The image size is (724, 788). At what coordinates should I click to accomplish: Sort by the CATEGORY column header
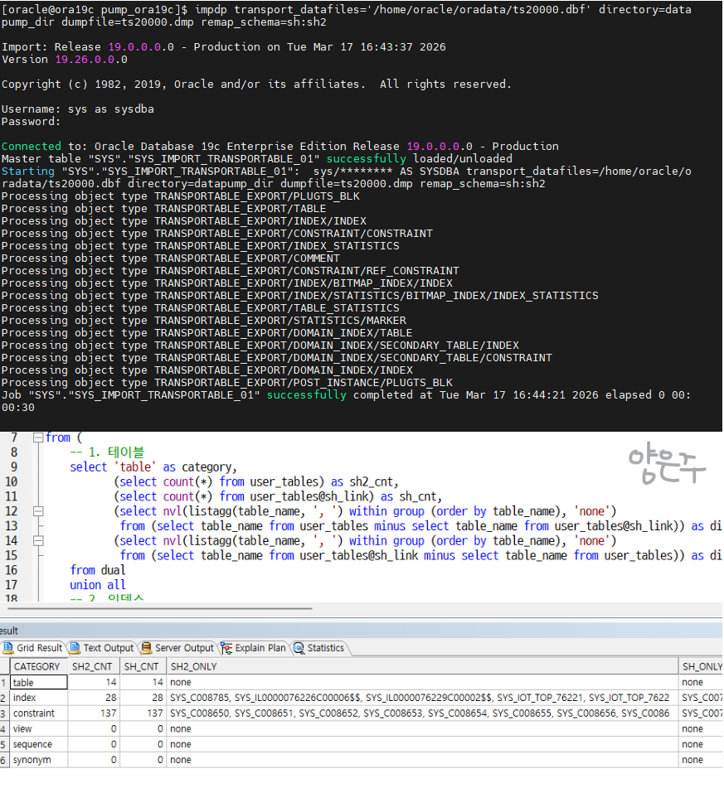tap(38, 666)
